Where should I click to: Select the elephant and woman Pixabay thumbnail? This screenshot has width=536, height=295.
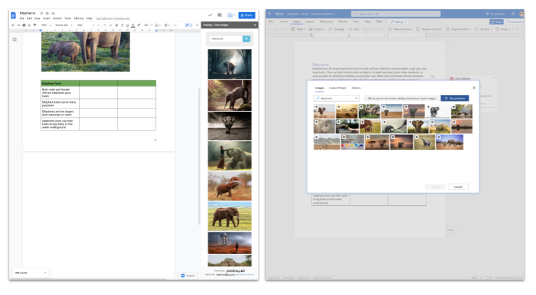pos(230,156)
